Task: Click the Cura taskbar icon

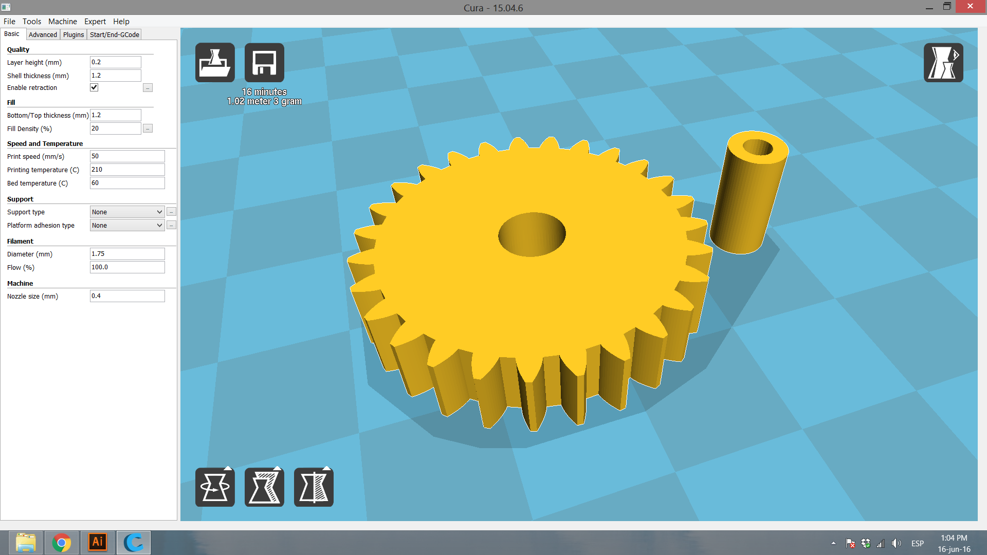Action: 134,543
